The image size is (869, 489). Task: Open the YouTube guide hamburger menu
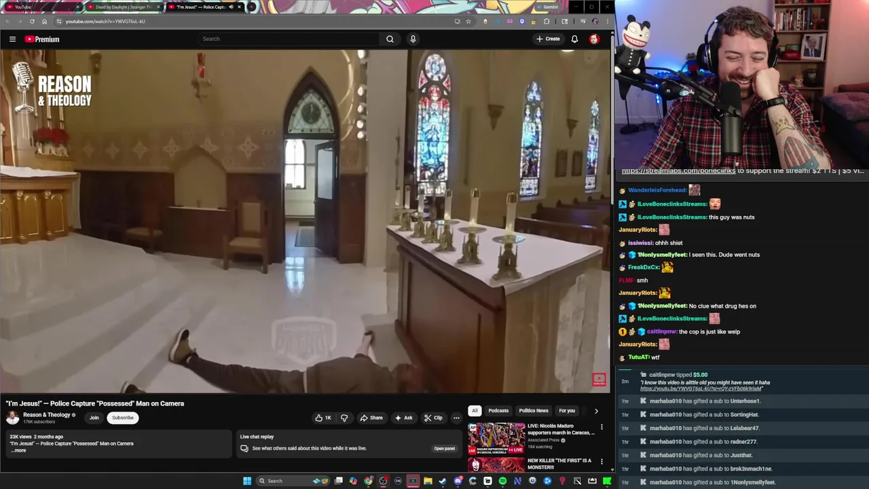pyautogui.click(x=12, y=39)
